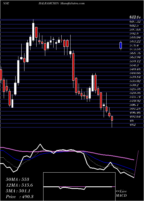
Task: Click the Price : 490.3 readout
Action: point(20,197)
